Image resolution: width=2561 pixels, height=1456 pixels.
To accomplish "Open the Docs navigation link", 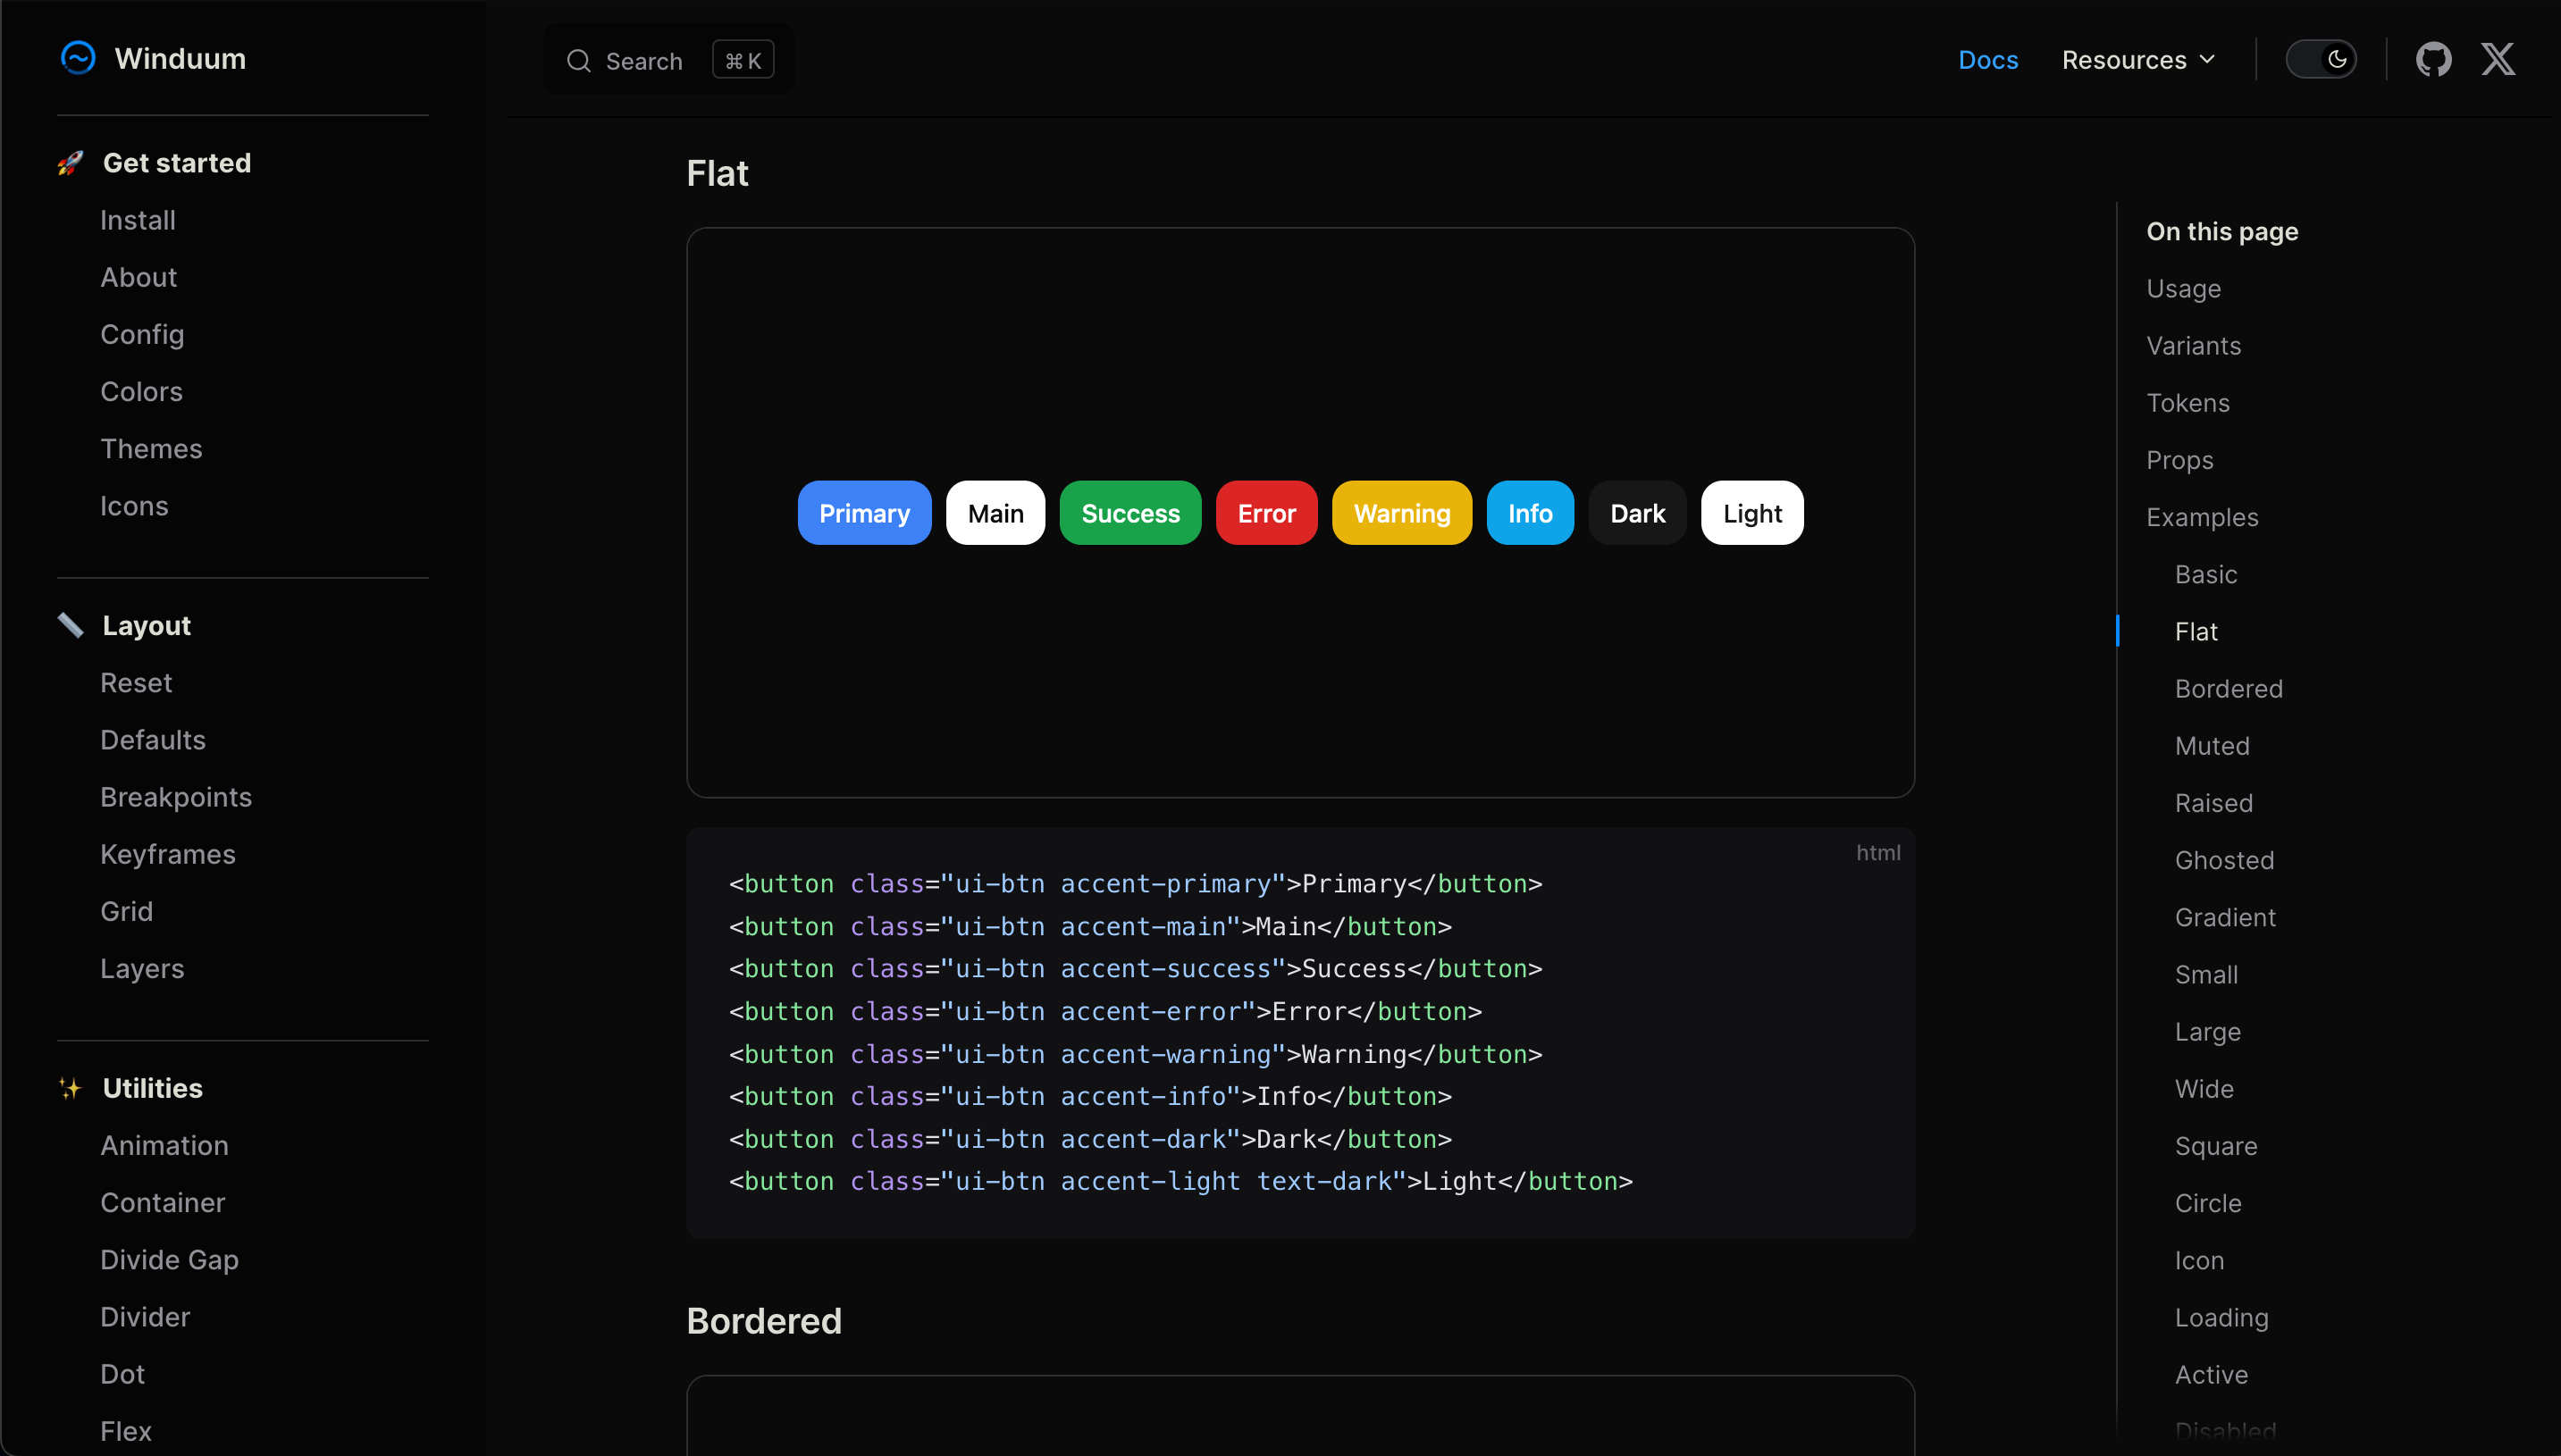I will pyautogui.click(x=1988, y=60).
